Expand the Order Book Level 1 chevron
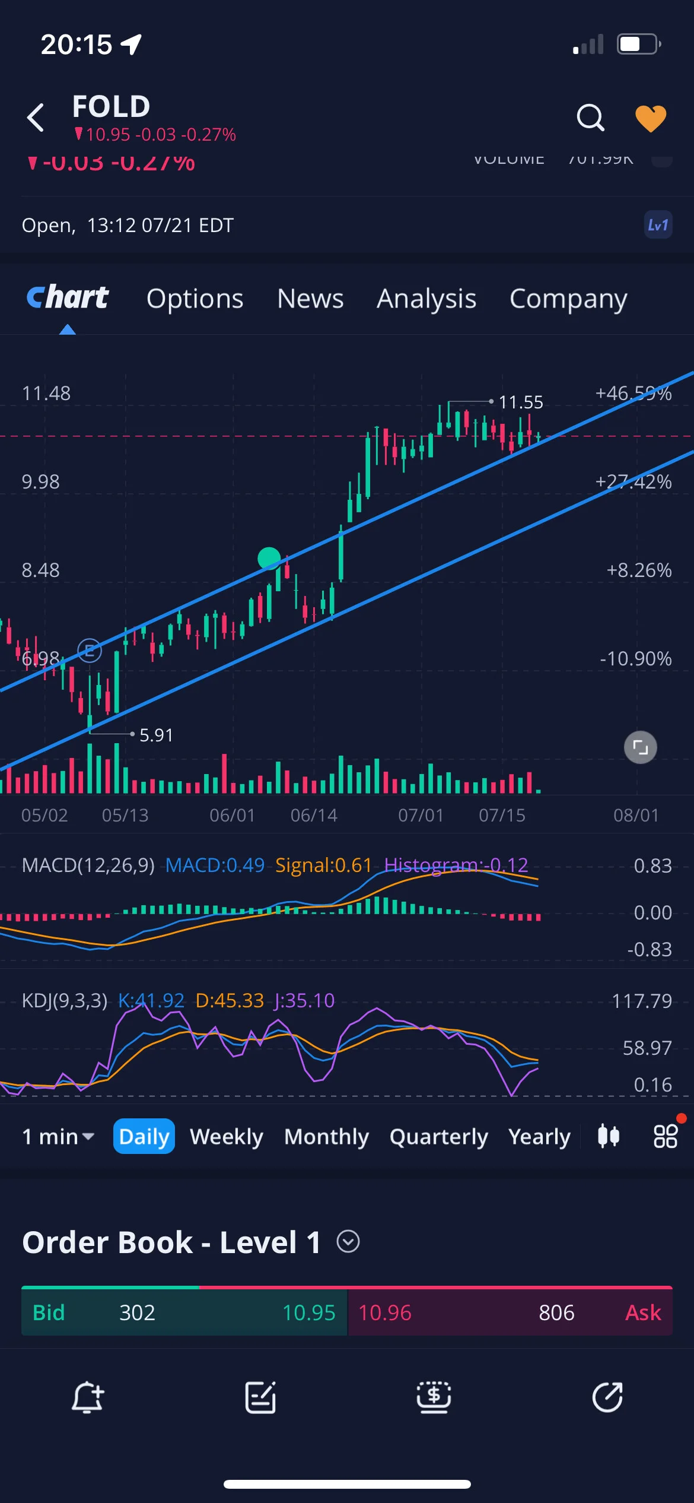Viewport: 694px width, 1503px height. pos(348,1241)
